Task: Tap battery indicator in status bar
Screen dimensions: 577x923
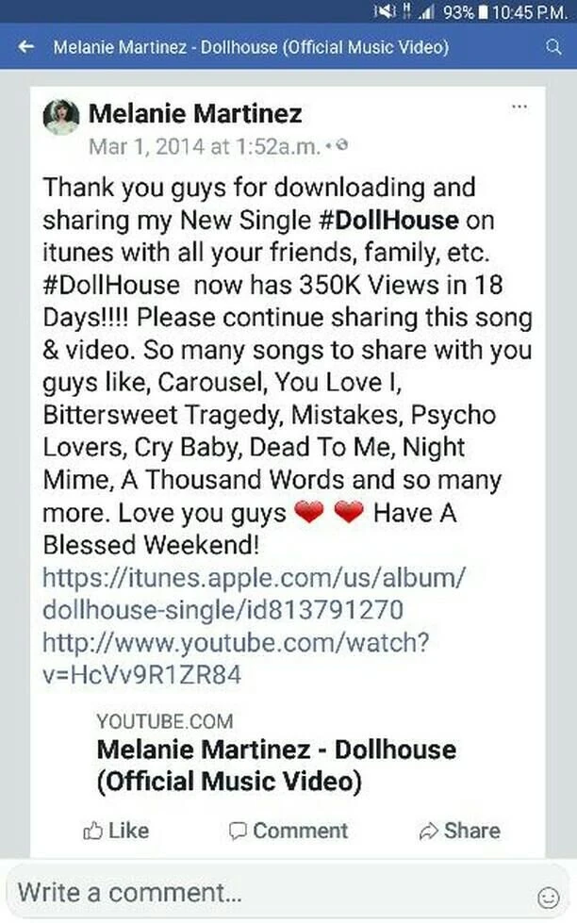Action: pos(484,11)
